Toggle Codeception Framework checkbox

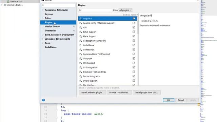(x=134, y=41)
